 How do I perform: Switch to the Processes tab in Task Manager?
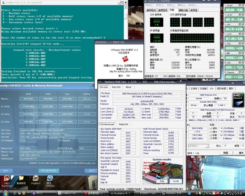coord(163,10)
